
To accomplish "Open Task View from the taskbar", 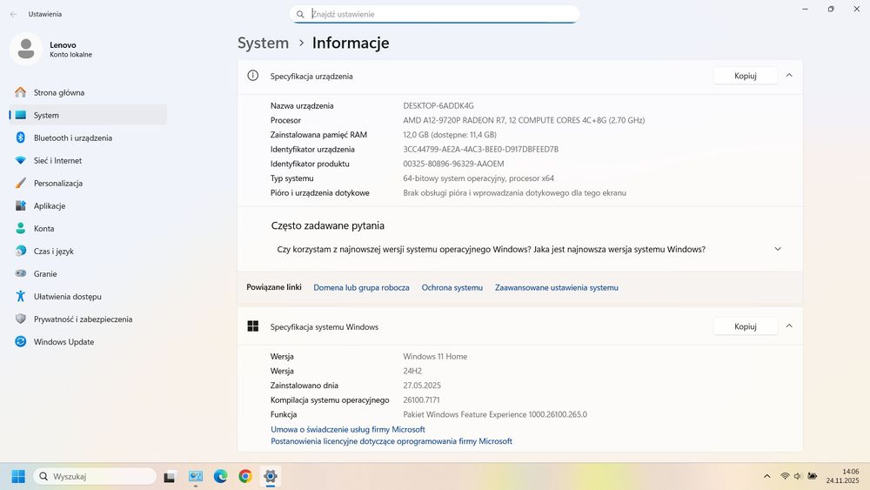I will pyautogui.click(x=170, y=476).
